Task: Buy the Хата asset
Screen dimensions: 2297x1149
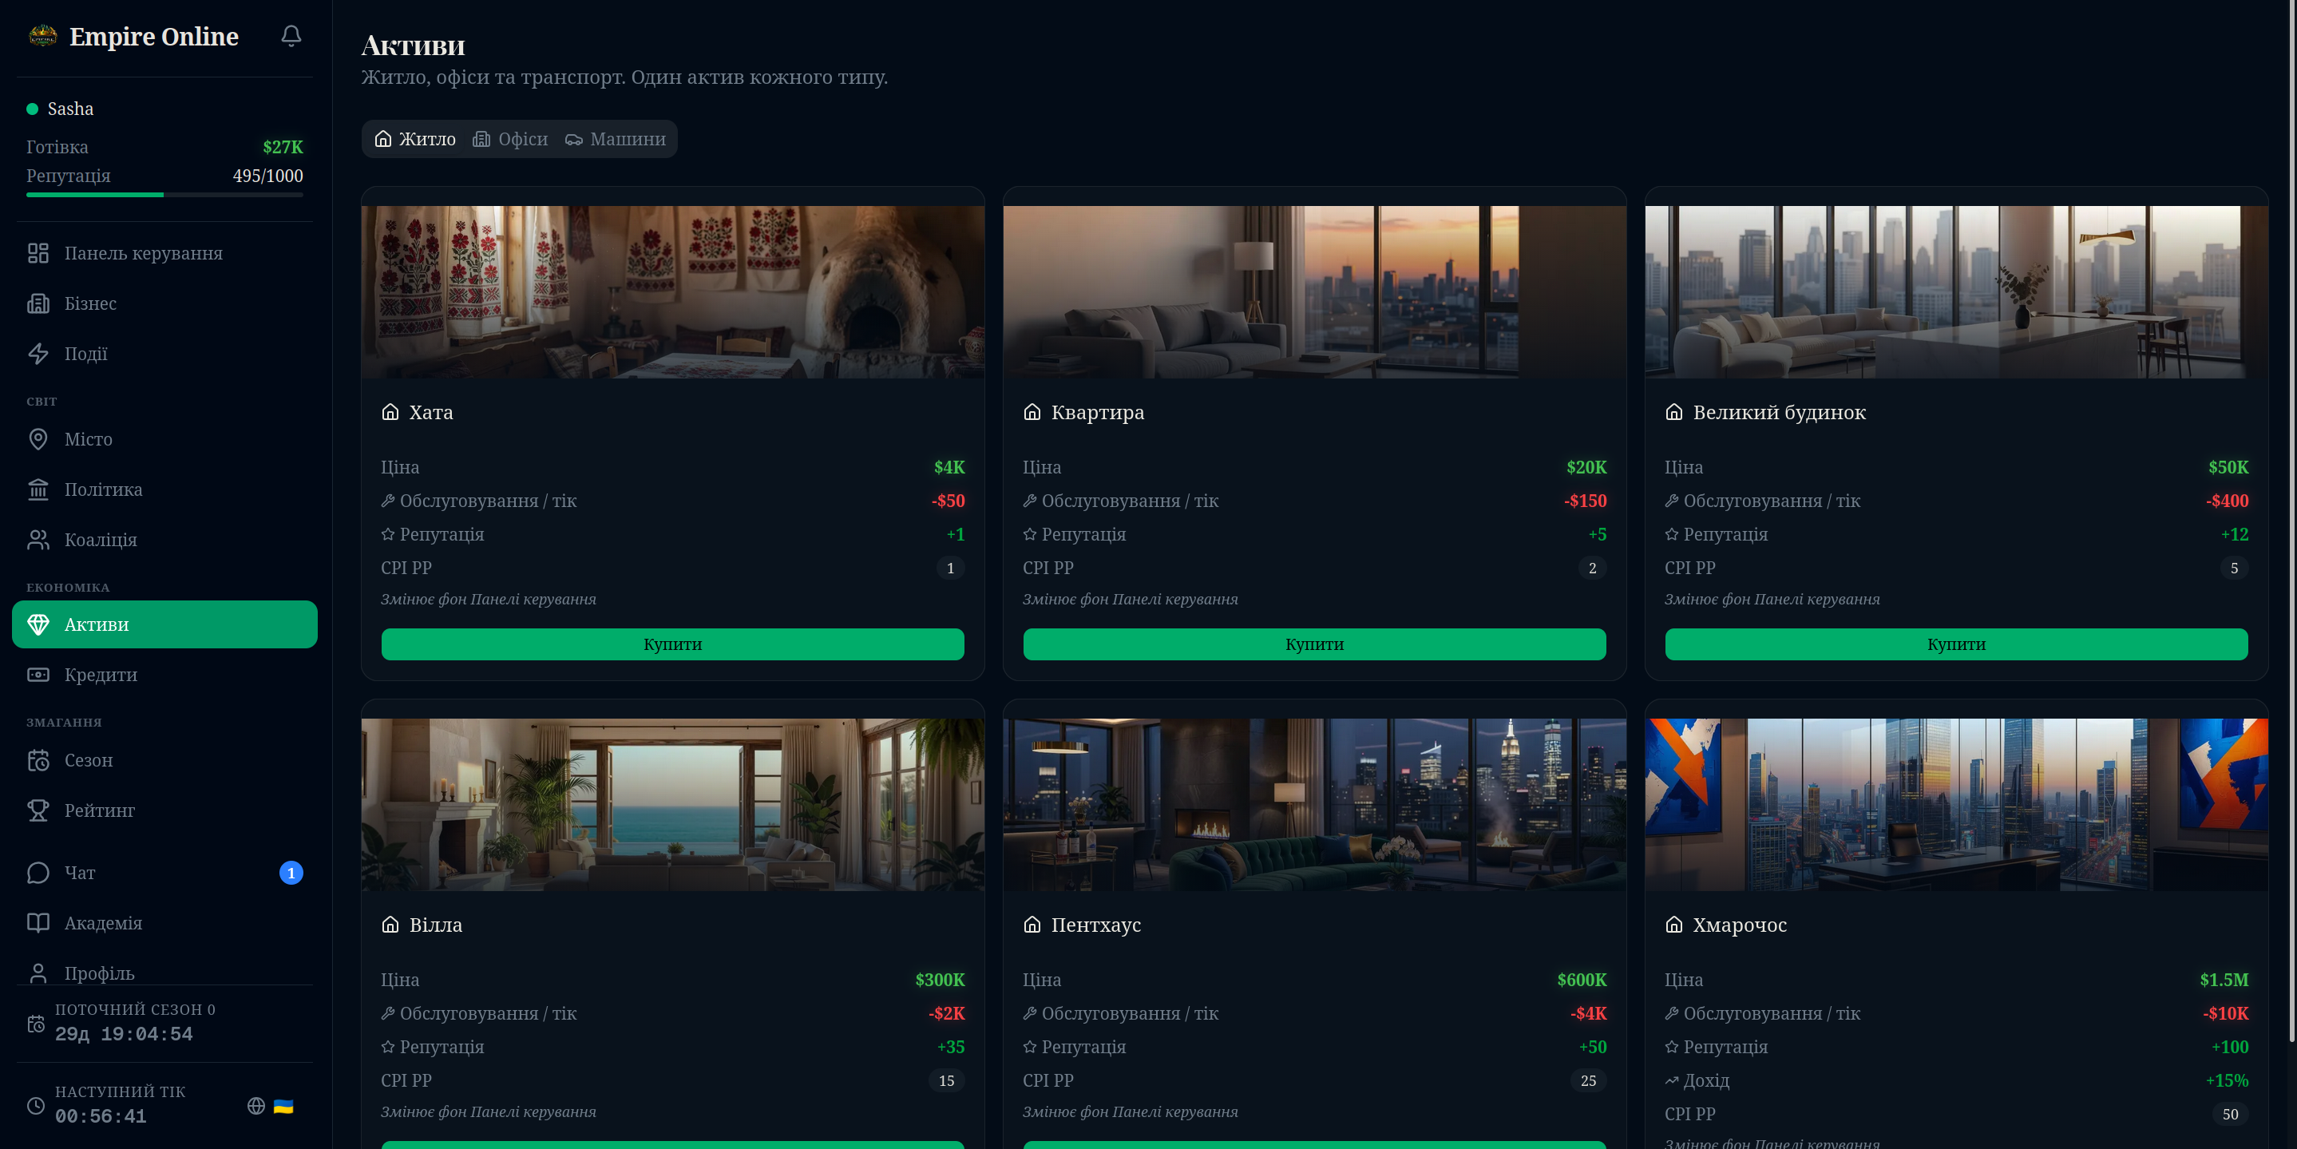Action: tap(672, 644)
